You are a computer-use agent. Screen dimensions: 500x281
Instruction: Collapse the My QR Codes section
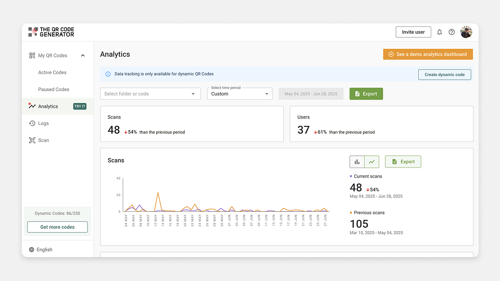pos(83,56)
